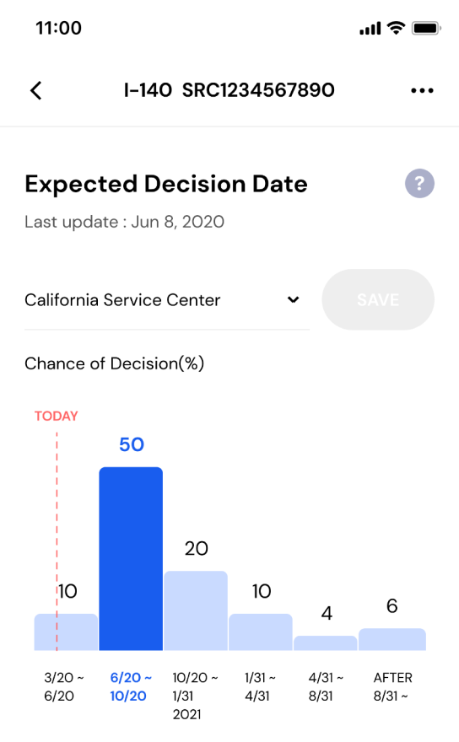Go back using the left chevron
Screen dimensions: 459x742
point(36,90)
